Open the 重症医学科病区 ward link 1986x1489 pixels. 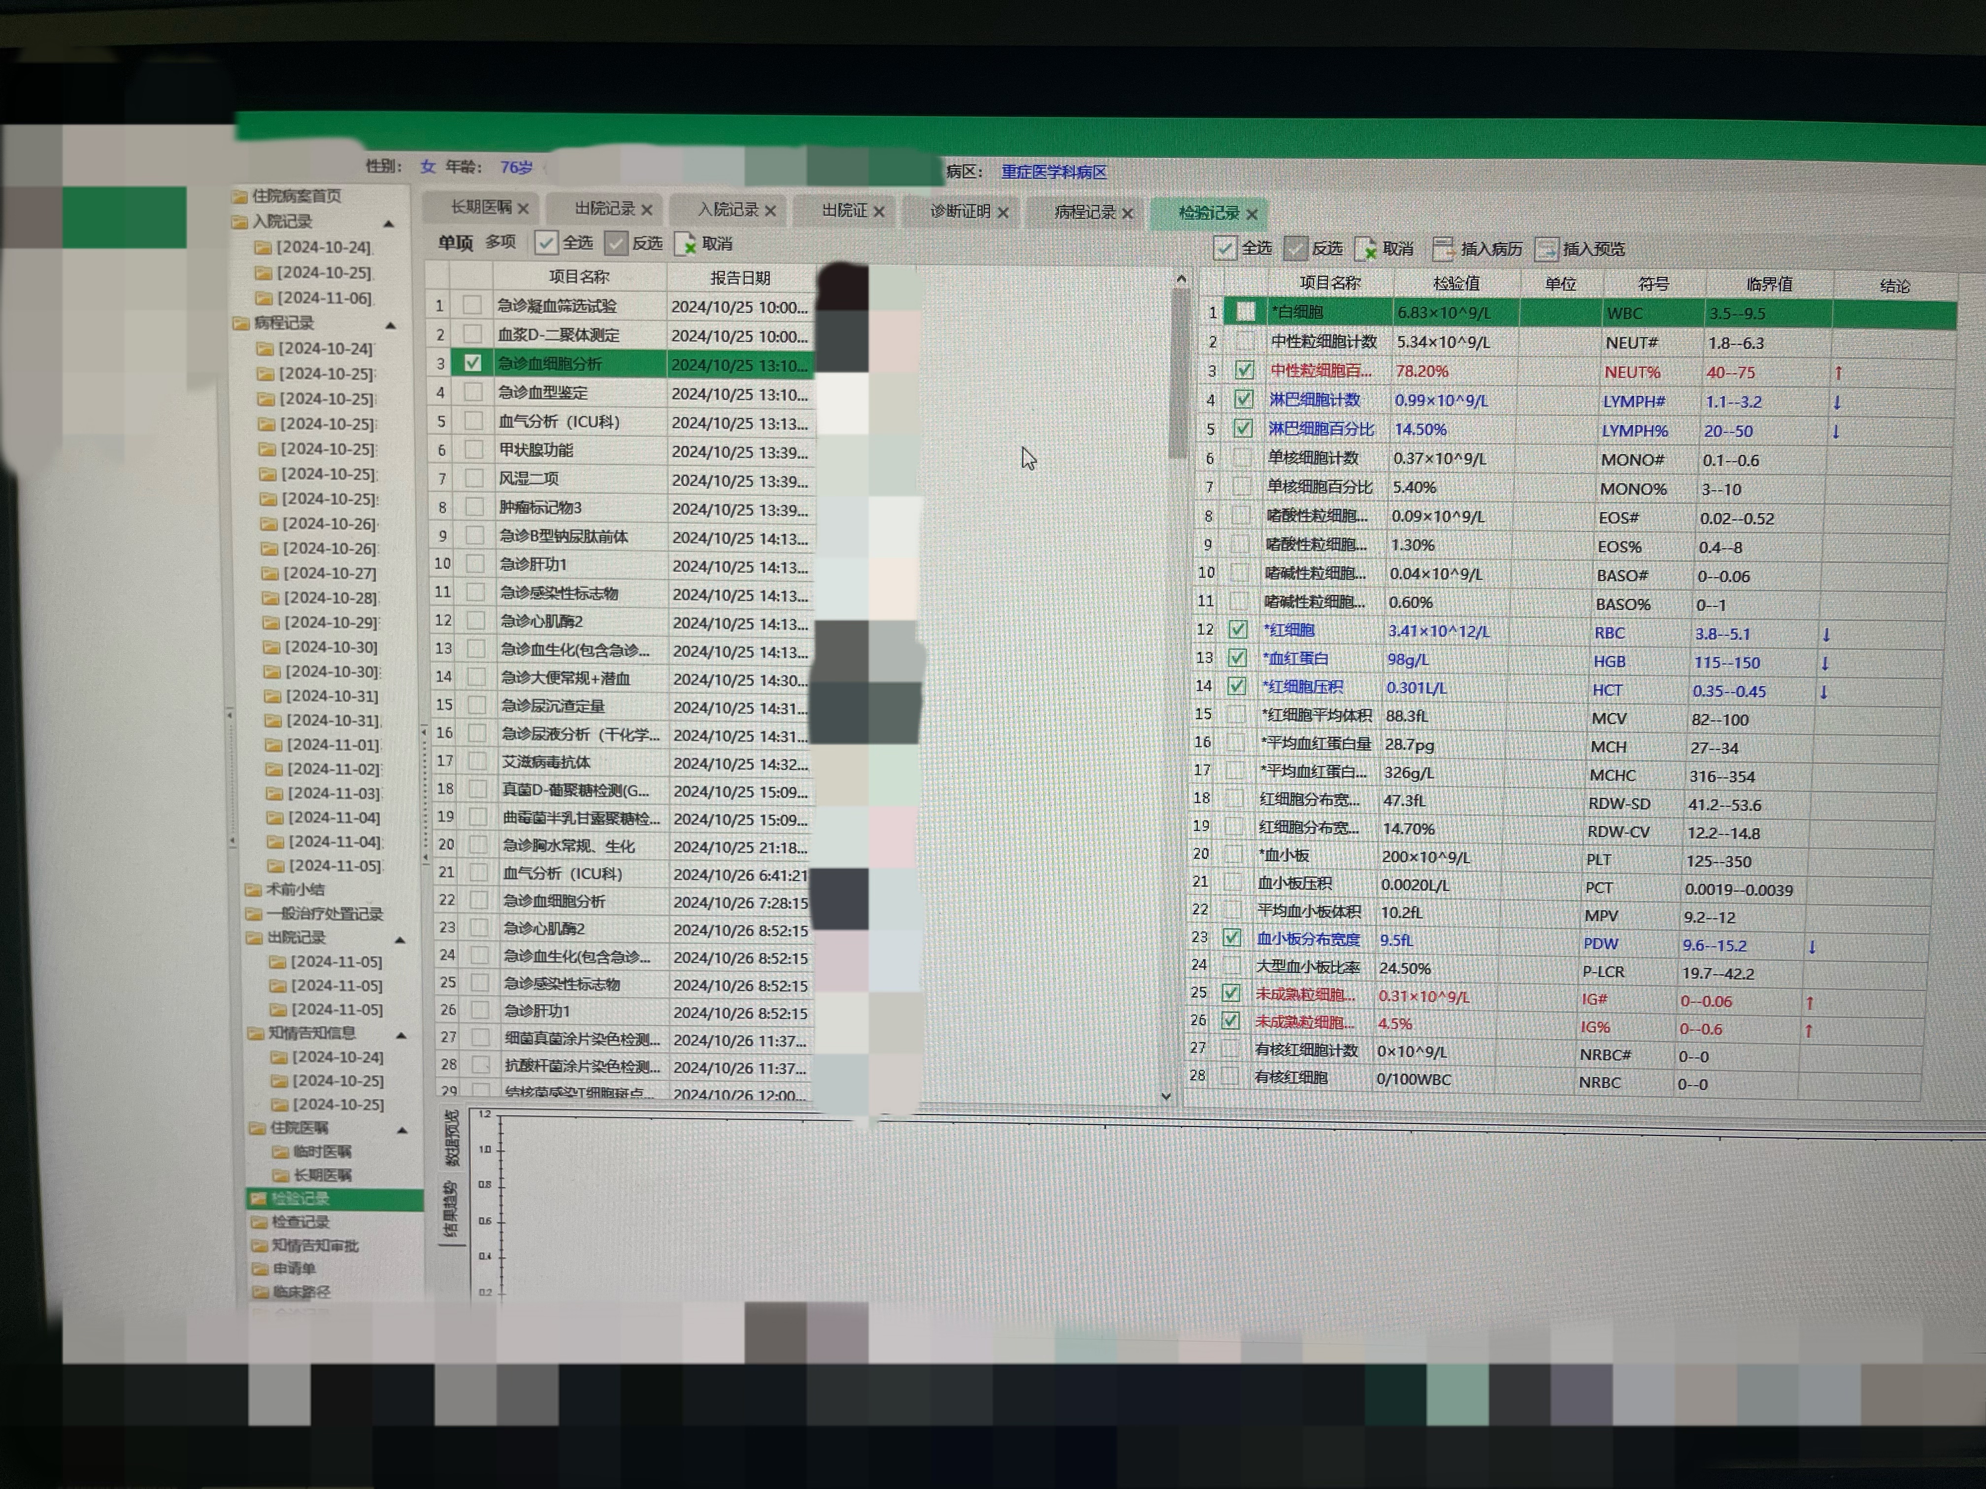point(1054,171)
